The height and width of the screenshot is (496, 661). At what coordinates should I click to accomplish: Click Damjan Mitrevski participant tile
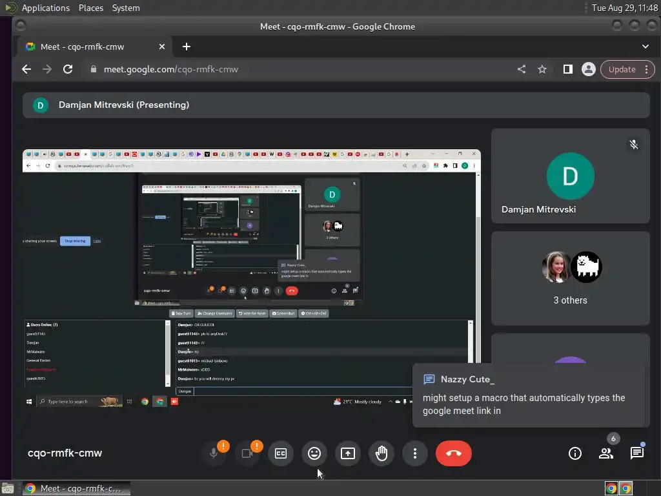click(x=571, y=176)
